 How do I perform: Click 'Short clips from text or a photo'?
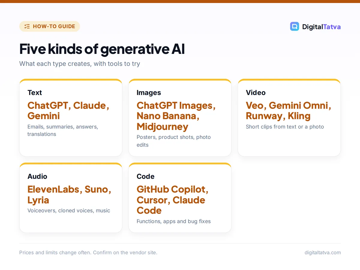click(x=285, y=127)
